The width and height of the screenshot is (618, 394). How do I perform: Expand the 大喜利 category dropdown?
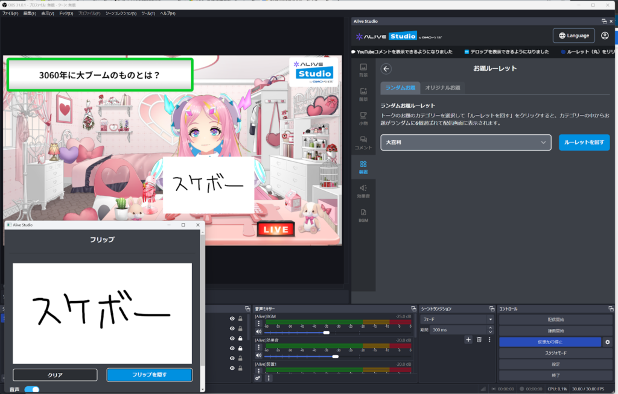click(x=465, y=143)
